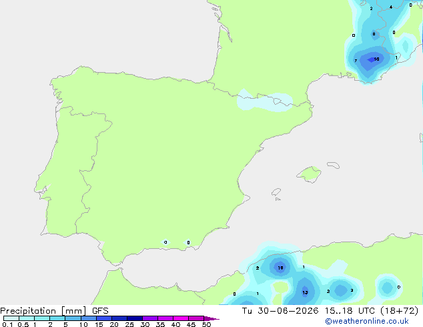Select the 2–5 mm legend color box
This screenshot has width=423, height=327.
pos(57,318)
